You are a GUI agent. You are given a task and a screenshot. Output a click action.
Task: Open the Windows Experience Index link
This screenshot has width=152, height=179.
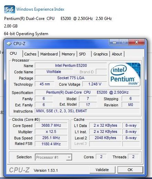tap(40, 9)
